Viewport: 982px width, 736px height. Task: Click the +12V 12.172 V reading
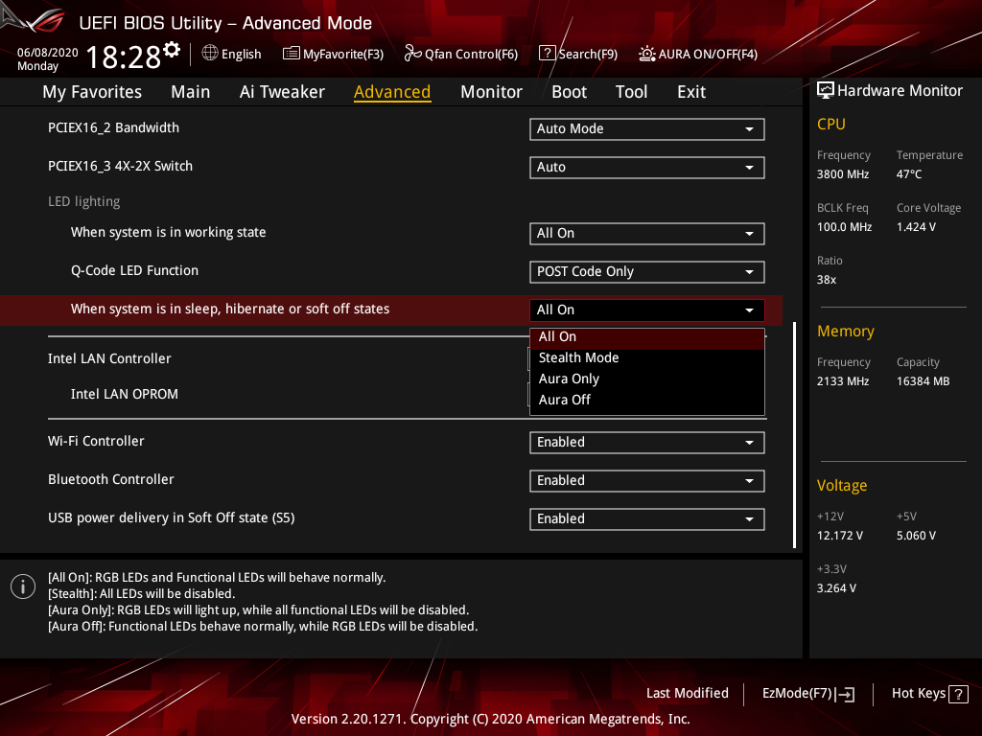pyautogui.click(x=840, y=536)
